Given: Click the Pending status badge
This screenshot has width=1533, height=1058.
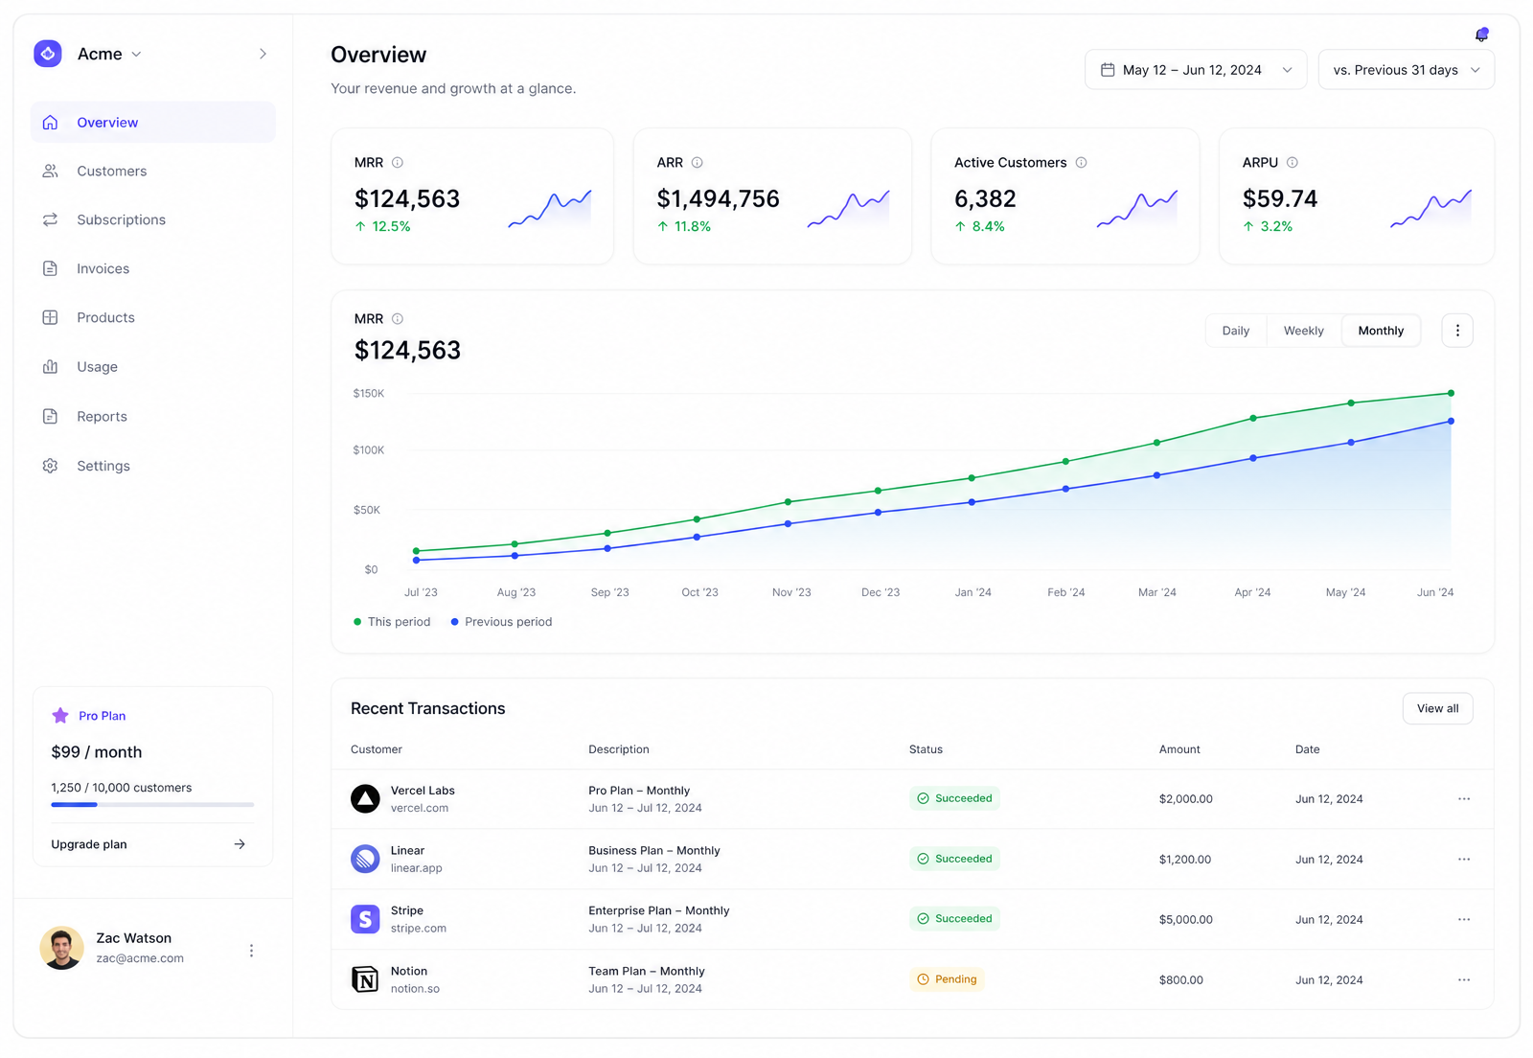Looking at the screenshot, I should [x=947, y=979].
